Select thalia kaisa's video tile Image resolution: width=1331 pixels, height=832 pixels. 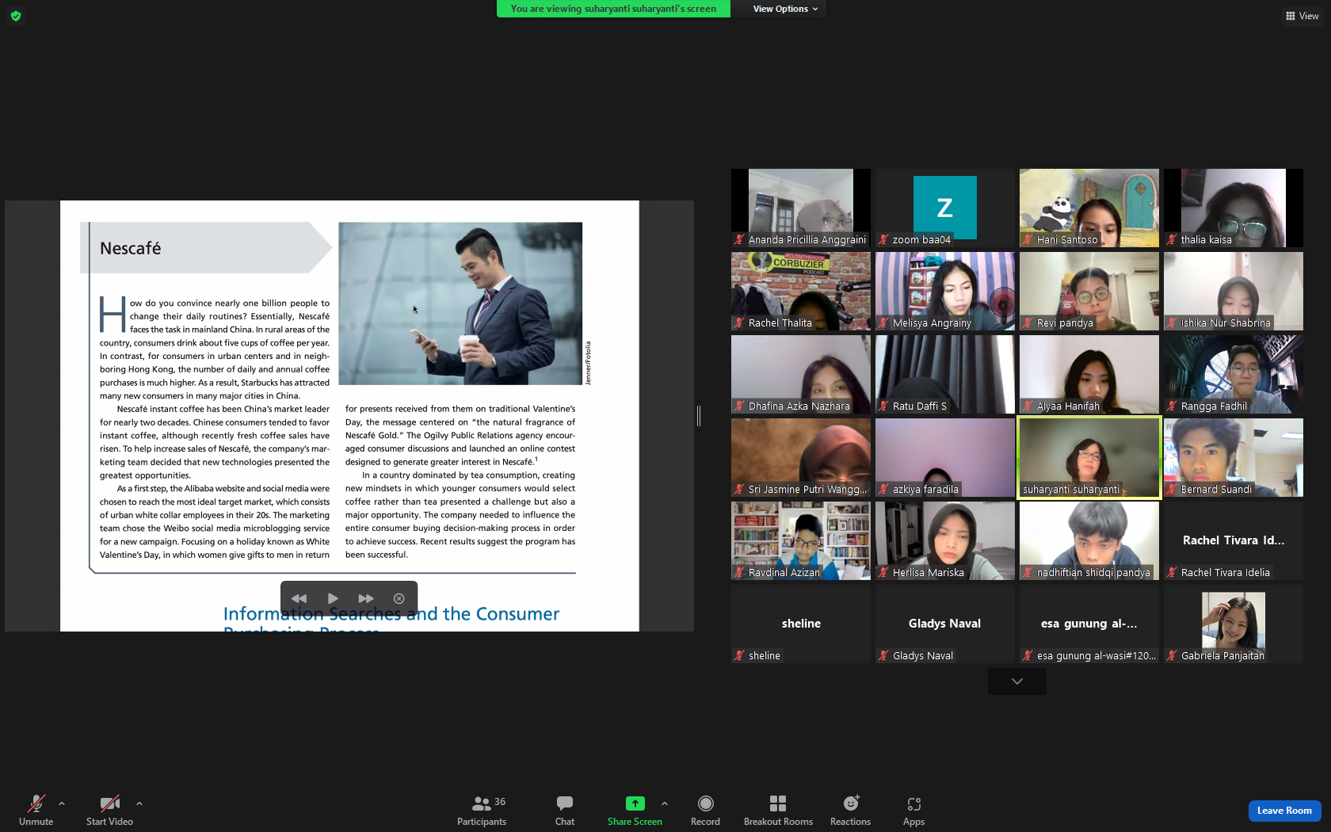click(1234, 208)
